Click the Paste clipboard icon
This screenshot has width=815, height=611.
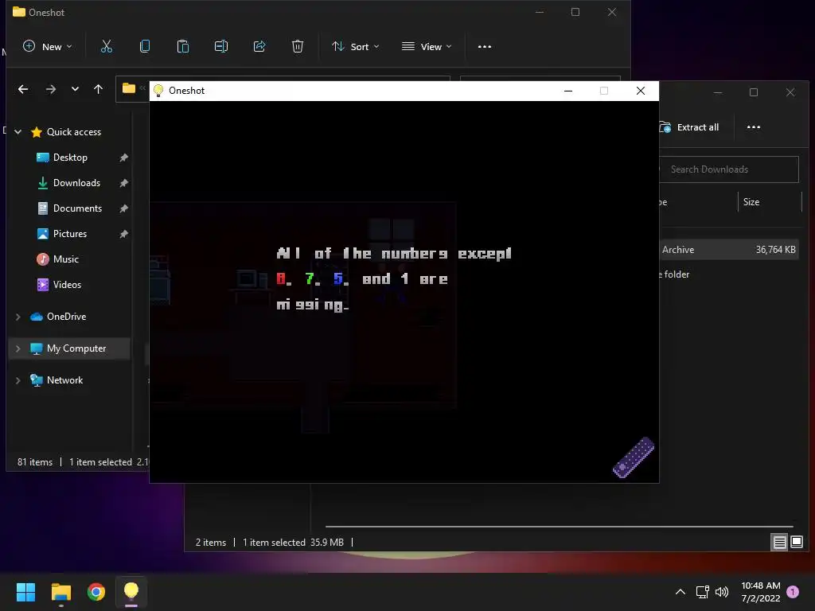[x=183, y=47]
